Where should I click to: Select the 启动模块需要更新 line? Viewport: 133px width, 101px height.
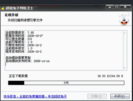coord(18,58)
